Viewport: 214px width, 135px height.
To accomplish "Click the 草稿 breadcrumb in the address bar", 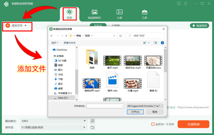I will [78, 36].
